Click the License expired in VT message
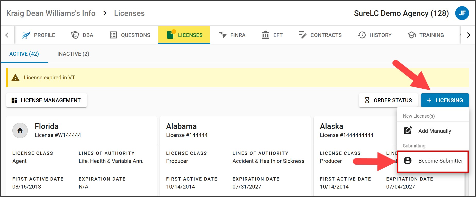476x197 pixels. [49, 78]
